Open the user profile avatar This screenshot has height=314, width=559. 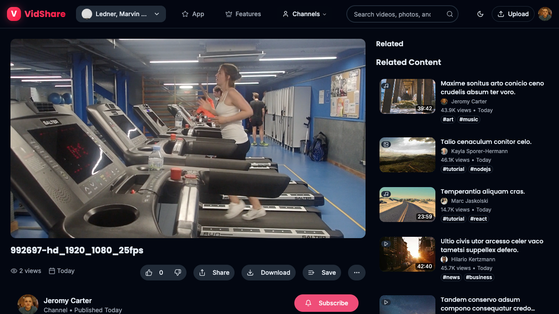(x=545, y=14)
